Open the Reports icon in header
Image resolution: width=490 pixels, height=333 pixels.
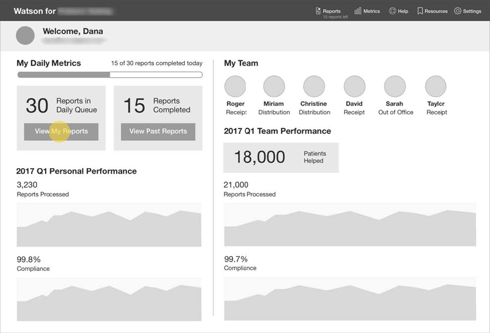point(318,11)
